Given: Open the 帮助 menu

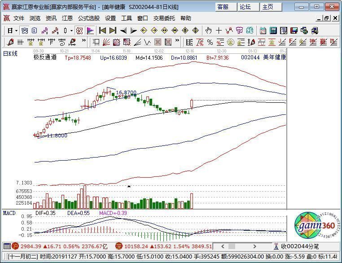Looking at the screenshot, I should (x=186, y=18).
